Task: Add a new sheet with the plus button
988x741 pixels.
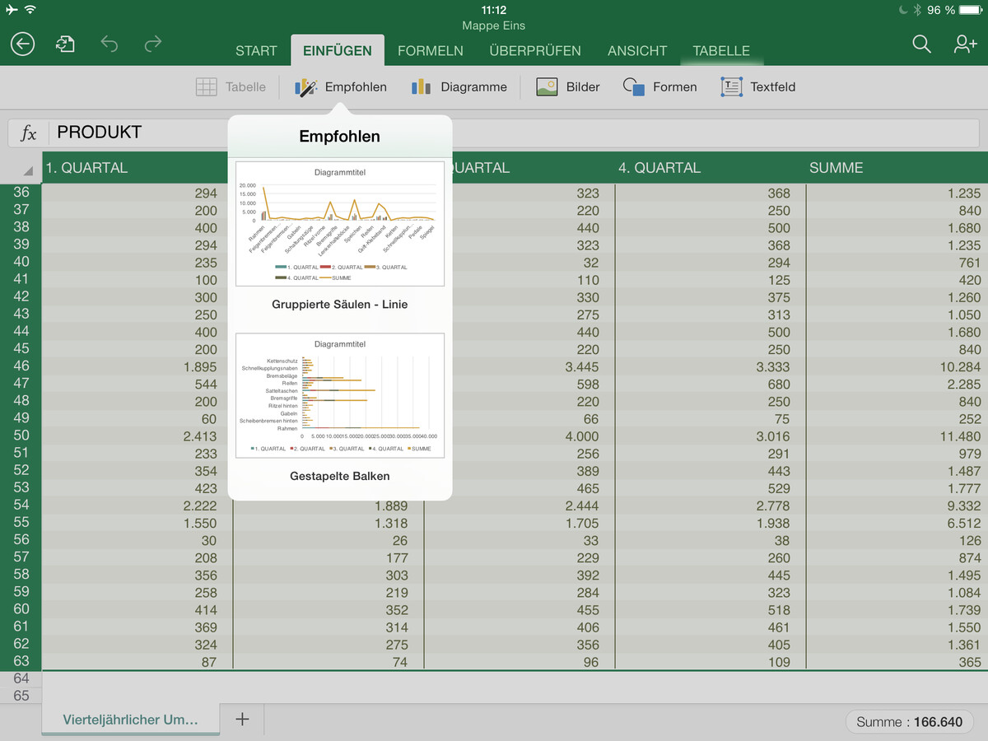Action: pos(242,719)
